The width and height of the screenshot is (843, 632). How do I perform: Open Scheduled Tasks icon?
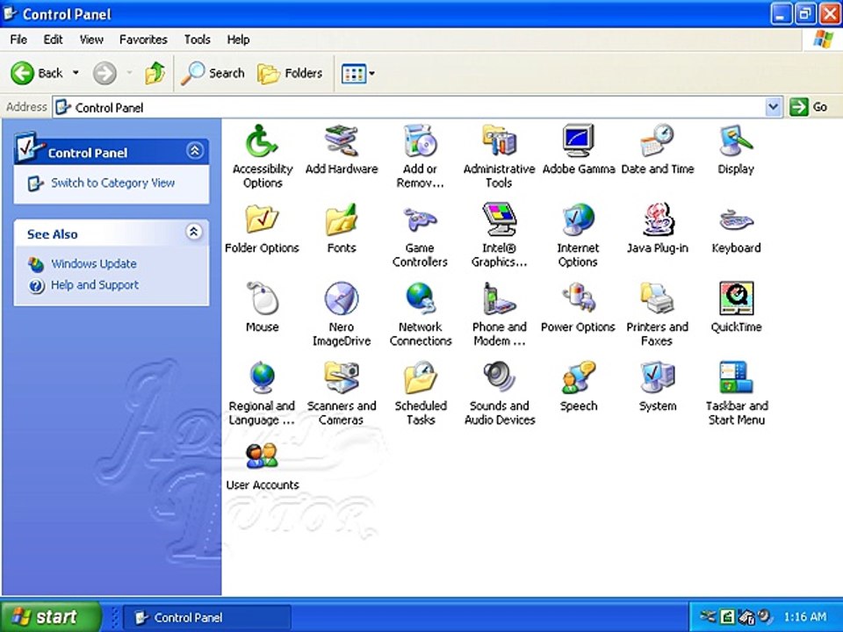(420, 378)
